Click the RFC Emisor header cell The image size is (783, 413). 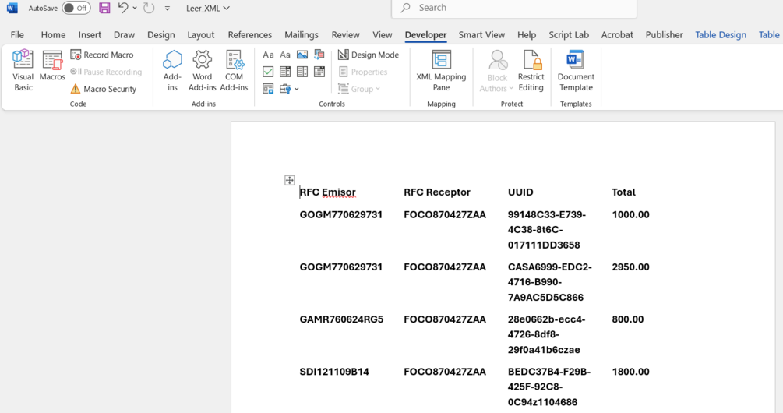click(x=327, y=192)
